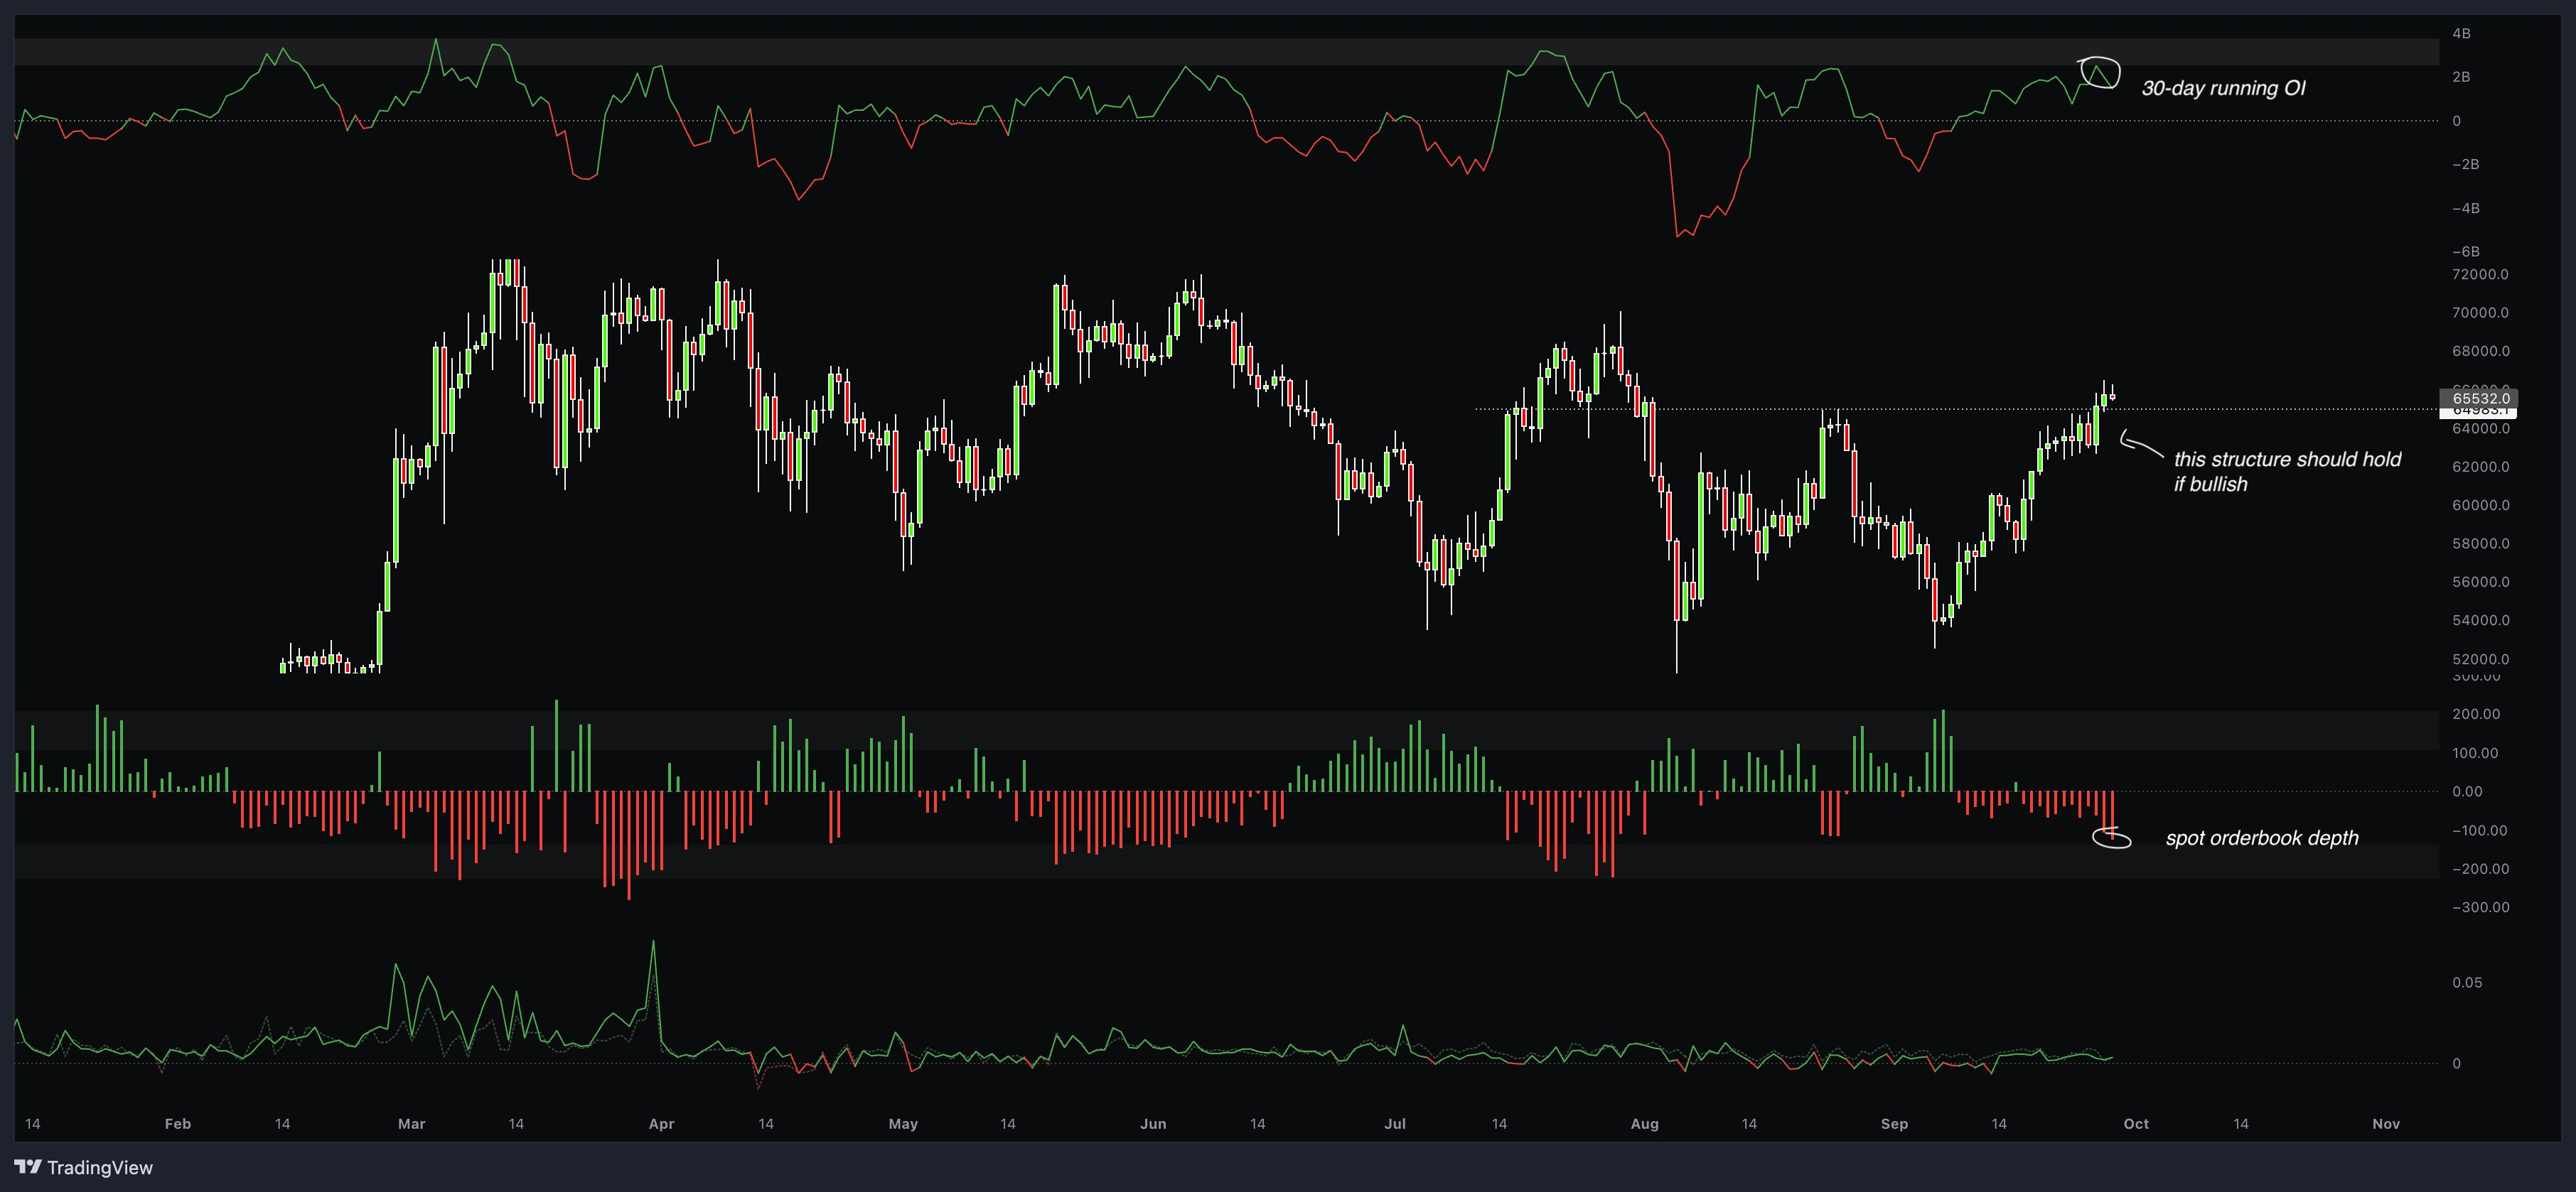Click the 65532.0 current price label

[2480, 398]
